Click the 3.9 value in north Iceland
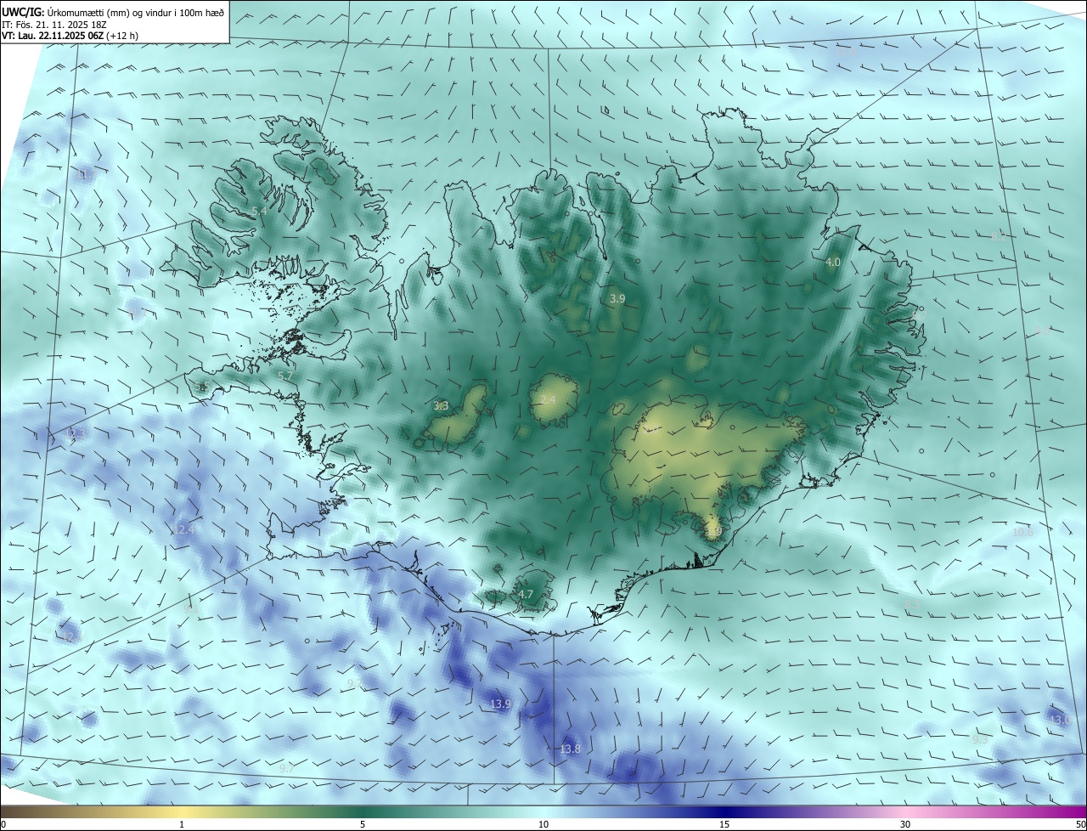The image size is (1087, 831). tap(617, 299)
